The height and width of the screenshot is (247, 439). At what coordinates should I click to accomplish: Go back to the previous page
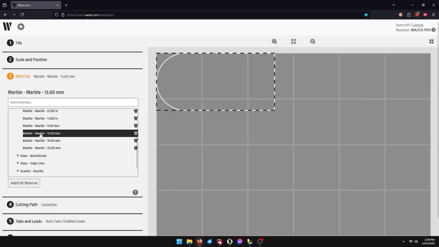pyautogui.click(x=5, y=15)
